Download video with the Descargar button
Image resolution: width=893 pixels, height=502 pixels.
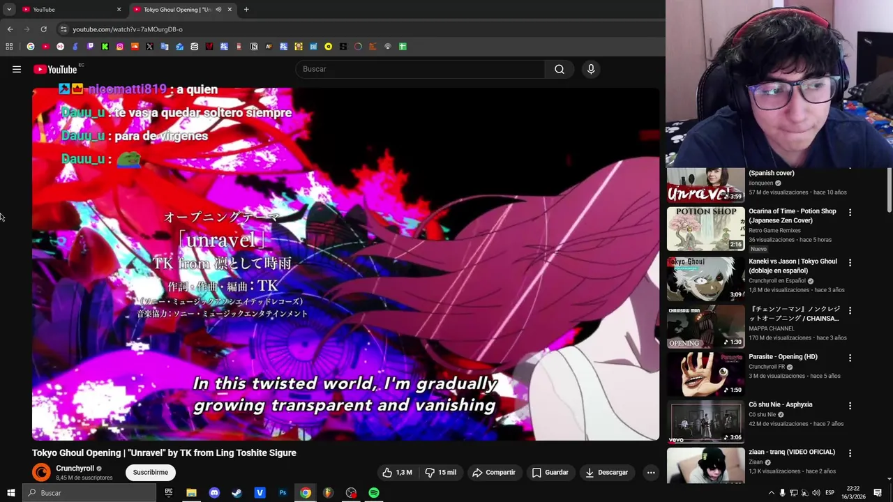point(606,472)
